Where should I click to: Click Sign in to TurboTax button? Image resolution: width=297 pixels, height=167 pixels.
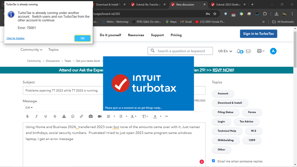(x=258, y=34)
